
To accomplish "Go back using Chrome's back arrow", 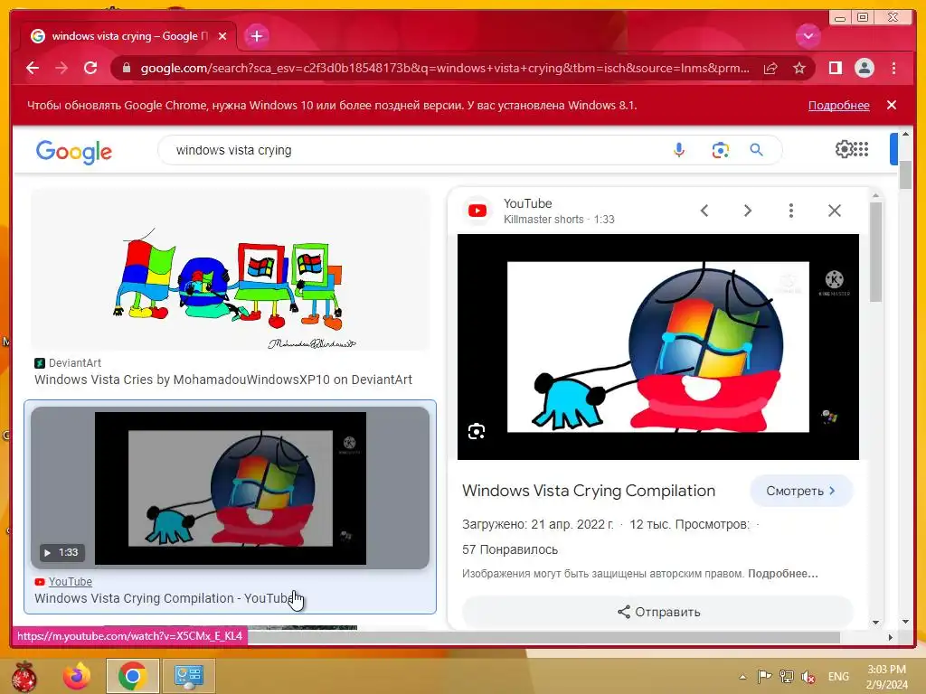I will point(33,68).
